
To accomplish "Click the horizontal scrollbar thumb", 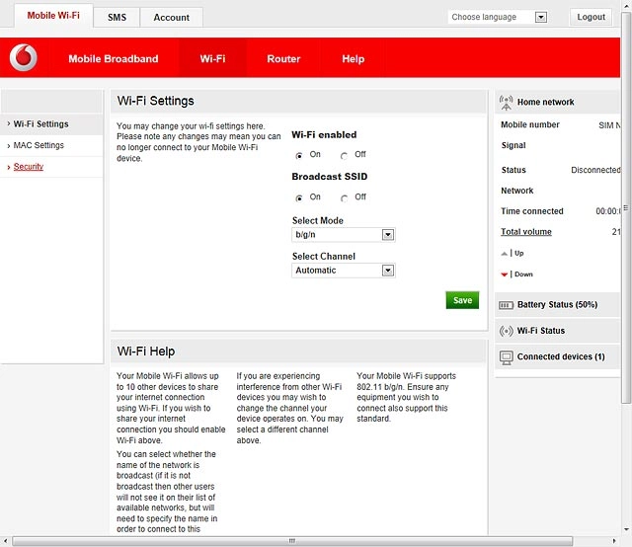I will (292, 541).
